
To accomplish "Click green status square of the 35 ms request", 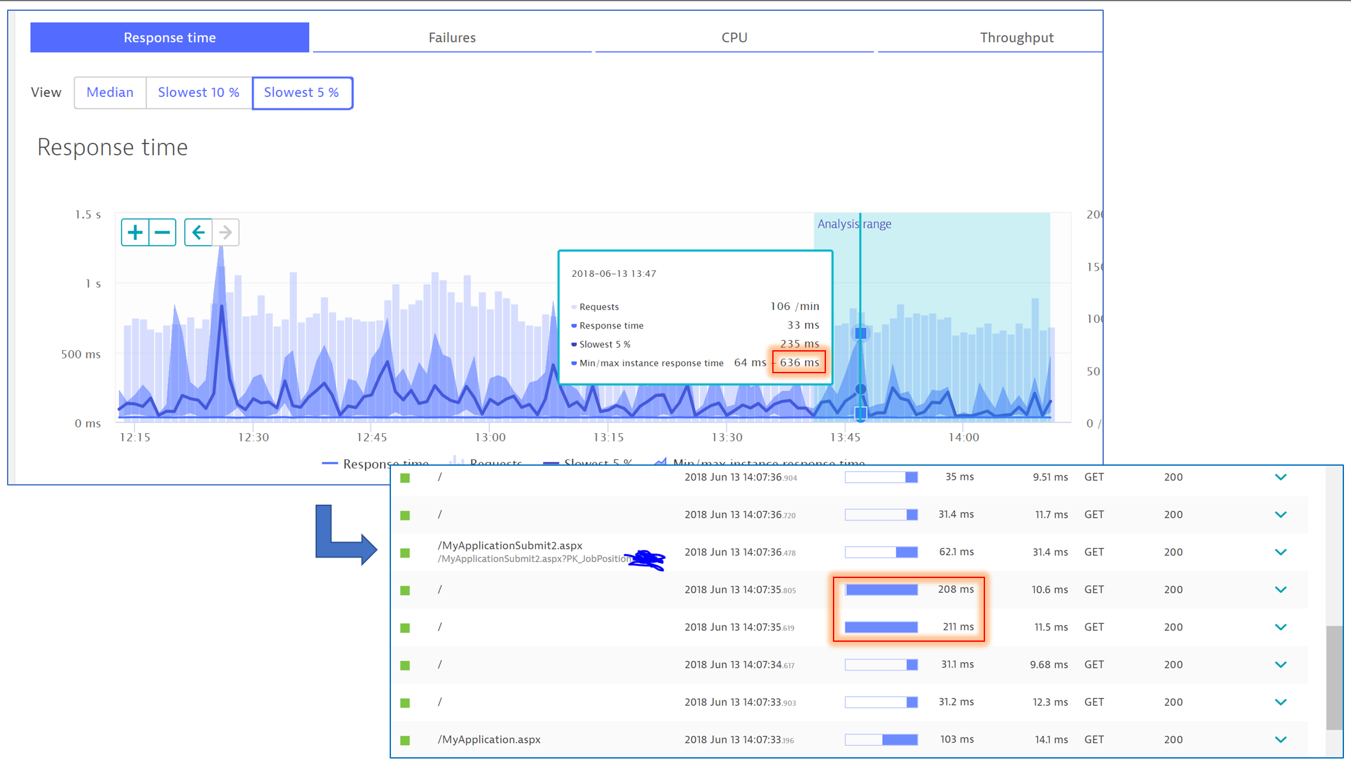I will [405, 478].
